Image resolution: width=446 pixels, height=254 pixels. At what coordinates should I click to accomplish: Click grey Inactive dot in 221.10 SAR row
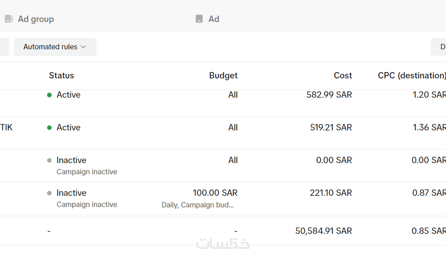(49, 193)
